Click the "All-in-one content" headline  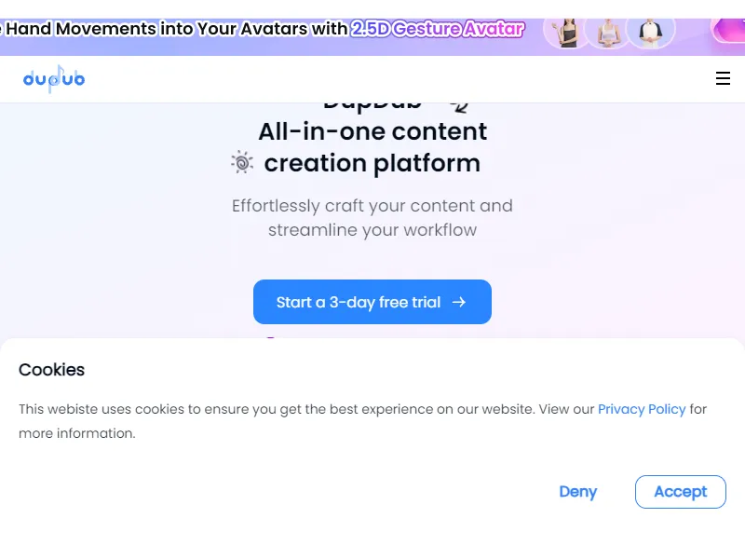[372, 131]
